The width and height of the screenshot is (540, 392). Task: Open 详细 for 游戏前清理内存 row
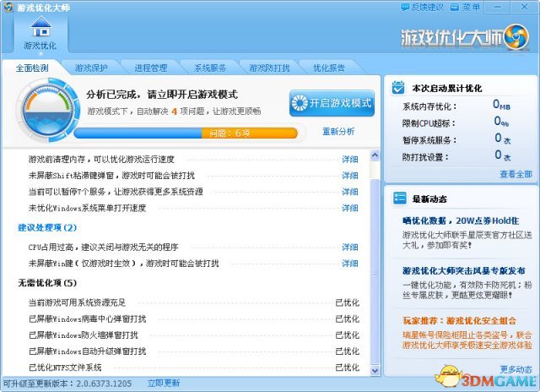pos(350,160)
